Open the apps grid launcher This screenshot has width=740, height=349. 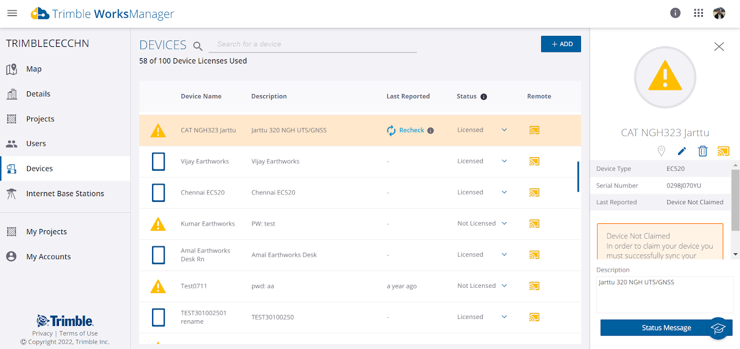[698, 13]
